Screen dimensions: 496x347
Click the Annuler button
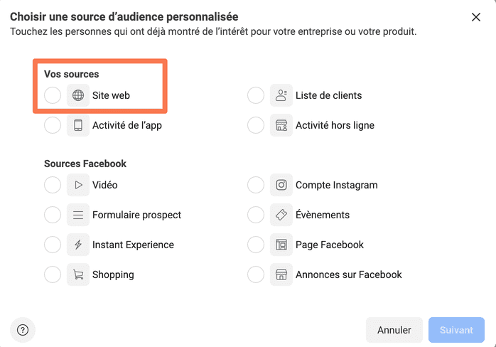(394, 330)
